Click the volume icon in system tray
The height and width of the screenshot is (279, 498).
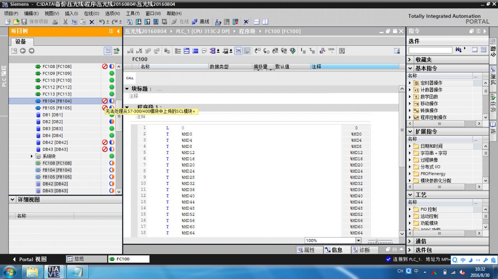tap(463, 272)
